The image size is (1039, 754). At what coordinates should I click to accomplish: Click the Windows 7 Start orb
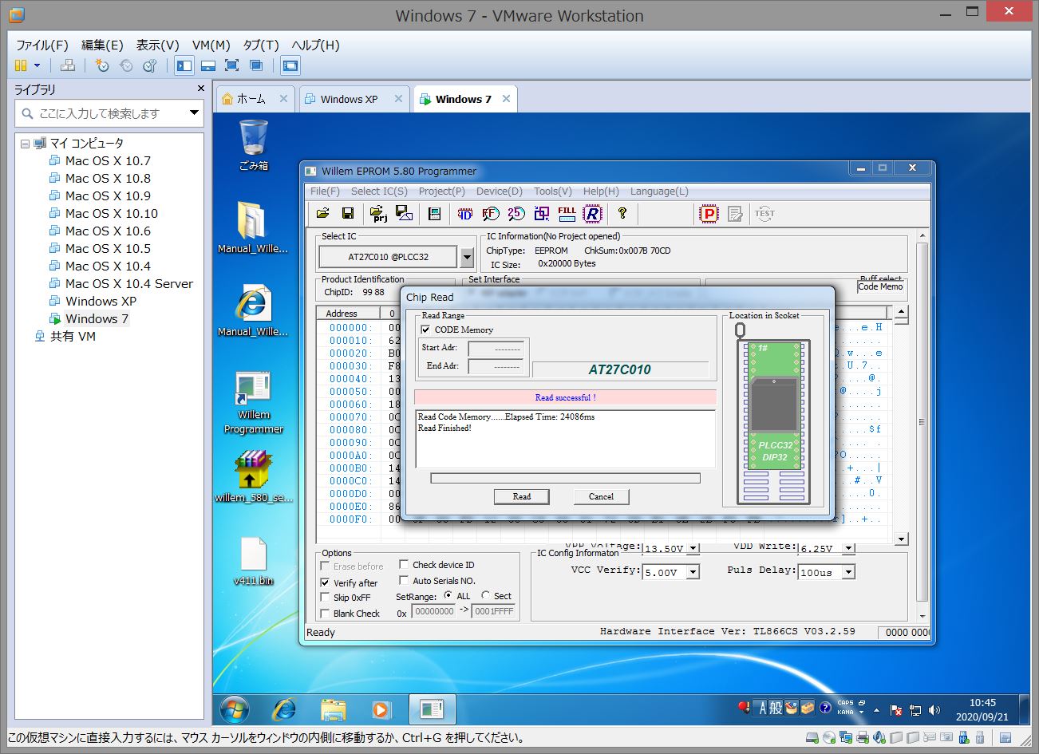click(x=234, y=709)
